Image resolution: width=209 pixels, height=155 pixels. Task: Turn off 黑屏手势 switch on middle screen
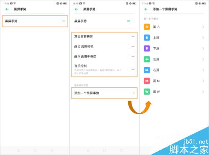click(130, 21)
